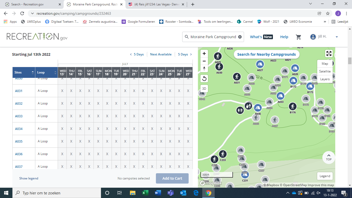Reset map bearing with compass icon
The width and height of the screenshot is (352, 198).
204,69
